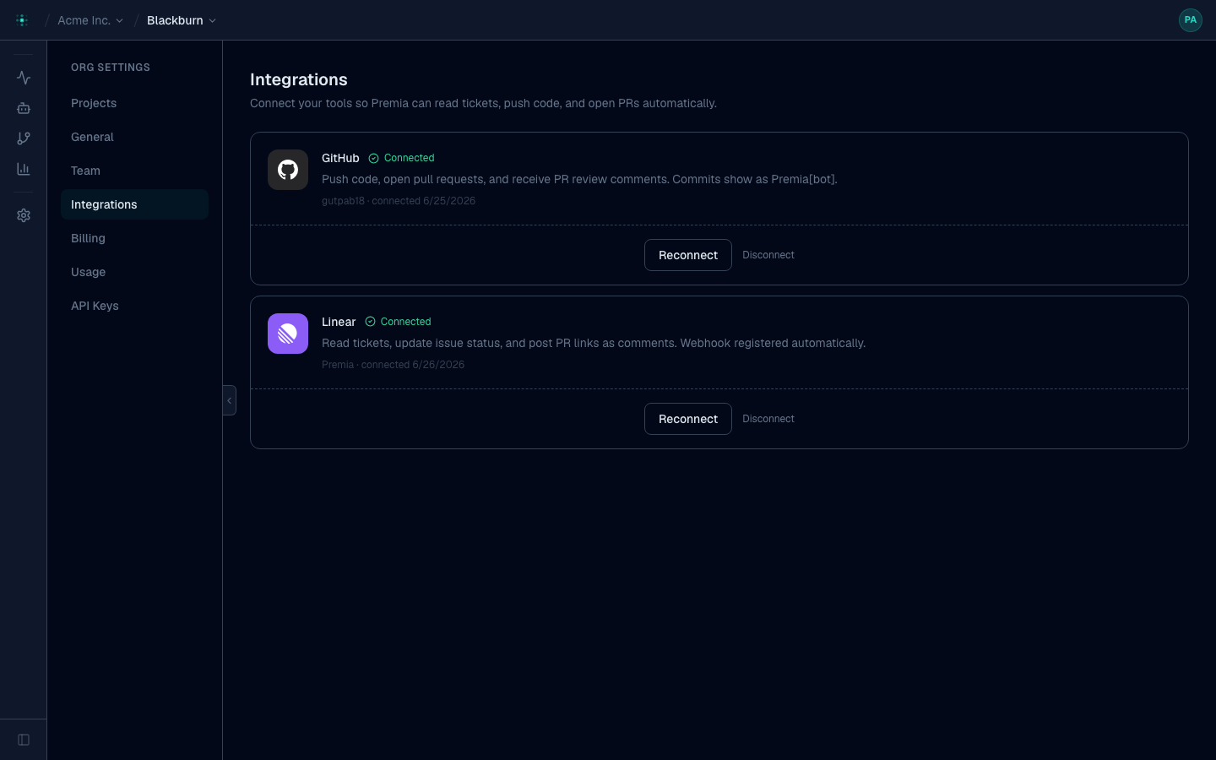1216x760 pixels.
Task: Disconnect the GitHub integration
Action: (x=768, y=255)
